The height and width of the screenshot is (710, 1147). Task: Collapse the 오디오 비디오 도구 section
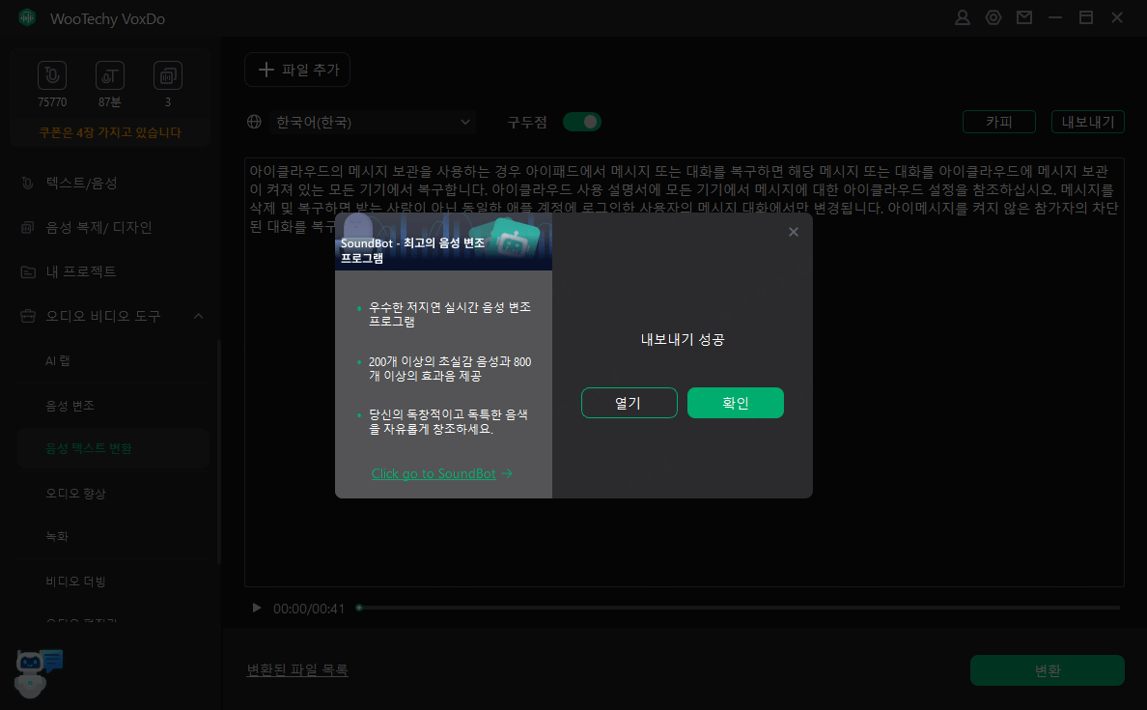click(x=198, y=316)
